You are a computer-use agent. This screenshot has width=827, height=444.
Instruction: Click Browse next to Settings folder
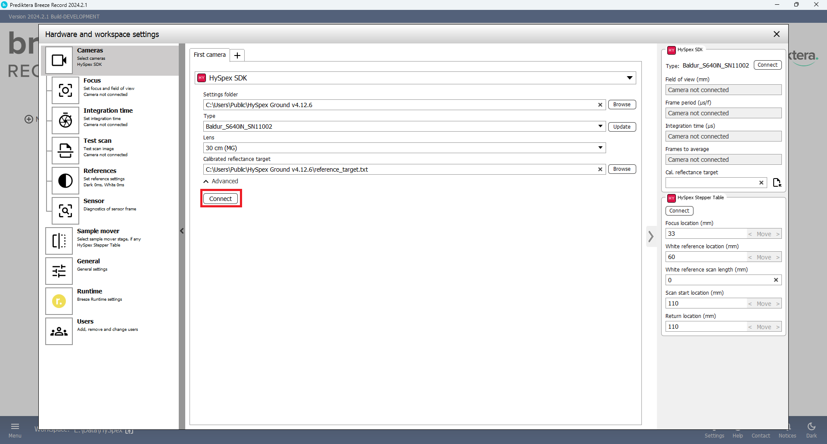click(622, 105)
